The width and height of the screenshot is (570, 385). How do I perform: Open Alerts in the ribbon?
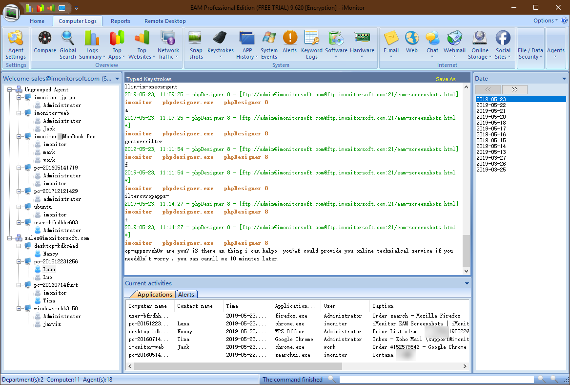[290, 43]
